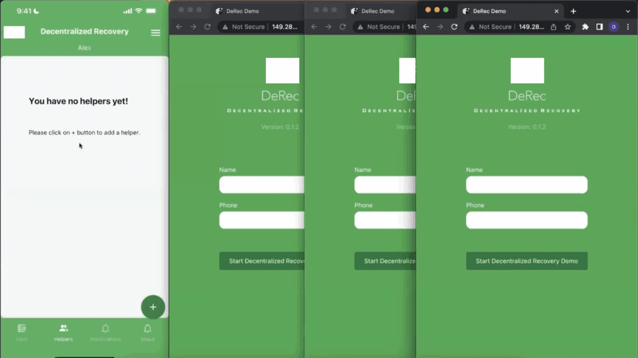Focus the Phone field in rightmost browser
Screen dimensions: 638x358
[x=526, y=220]
